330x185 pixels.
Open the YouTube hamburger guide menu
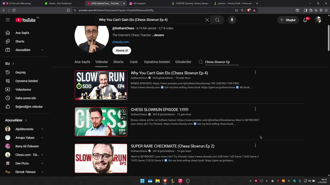tap(8, 20)
